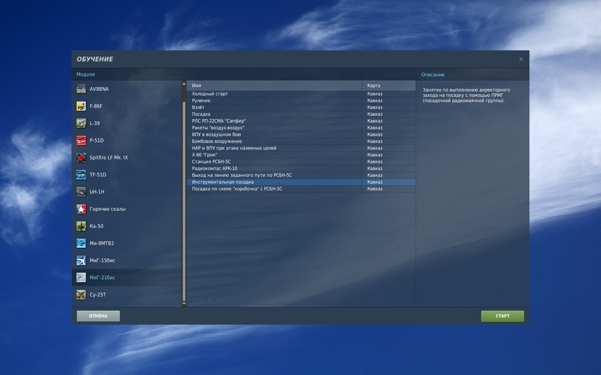This screenshot has width=601, height=375.
Task: Sort lessons by the Карта column header
Action: tap(389, 86)
